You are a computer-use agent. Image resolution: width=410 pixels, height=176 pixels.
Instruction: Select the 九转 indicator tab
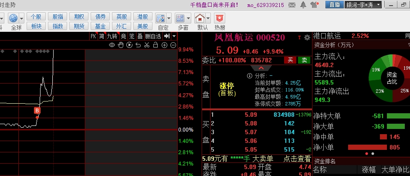[112, 36]
